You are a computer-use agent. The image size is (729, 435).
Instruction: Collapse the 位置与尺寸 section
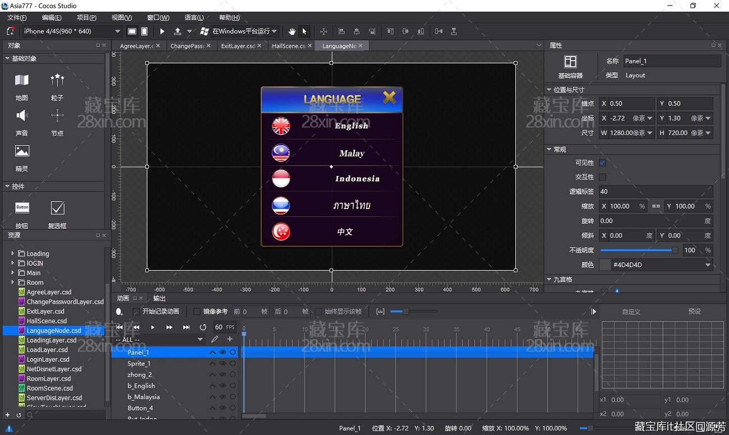(x=548, y=89)
